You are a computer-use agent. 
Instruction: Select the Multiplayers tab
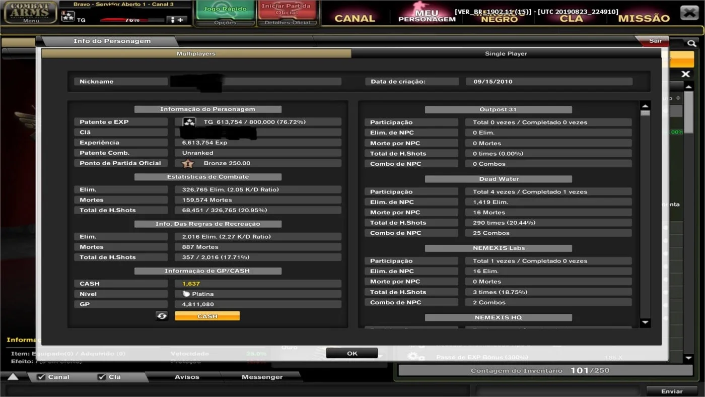pos(196,53)
